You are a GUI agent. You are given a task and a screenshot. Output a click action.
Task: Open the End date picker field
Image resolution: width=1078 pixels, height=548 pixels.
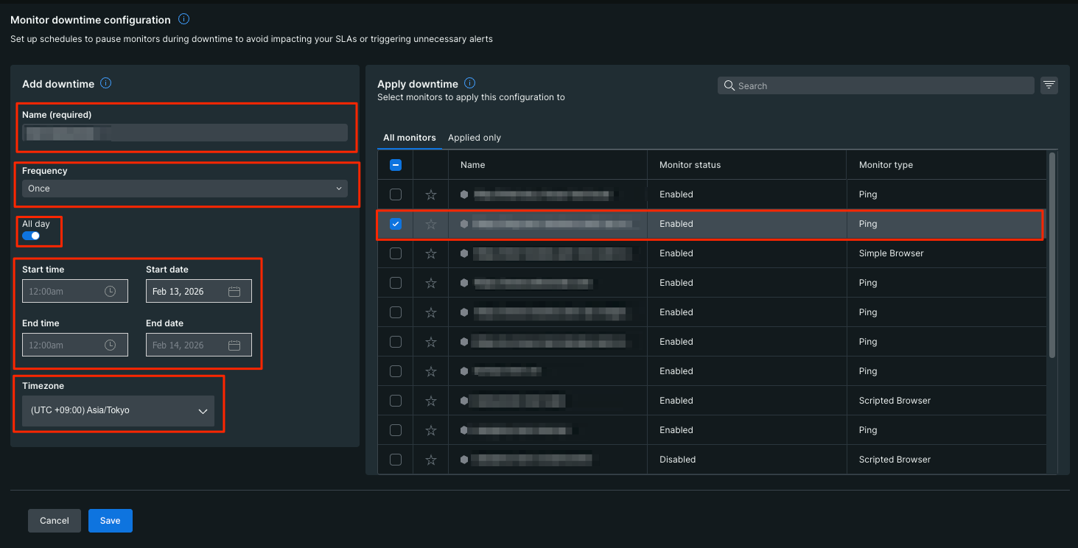[198, 345]
